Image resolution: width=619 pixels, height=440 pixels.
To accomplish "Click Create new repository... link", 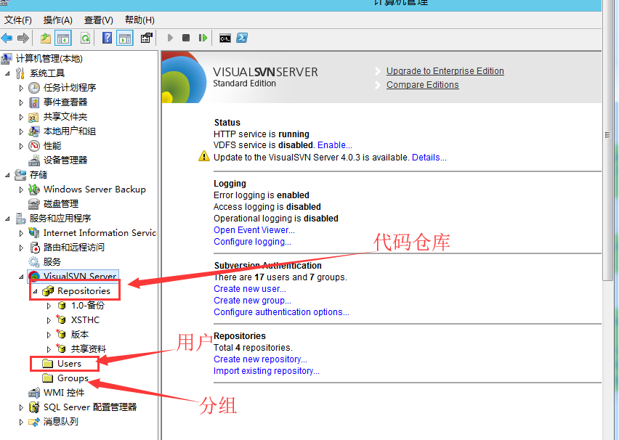I will click(x=260, y=359).
